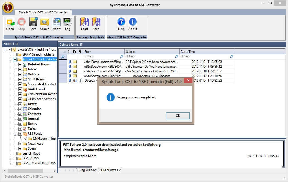The image size is (288, 182).
Task: Click folder list scroll right arrow
Action: click(55, 171)
